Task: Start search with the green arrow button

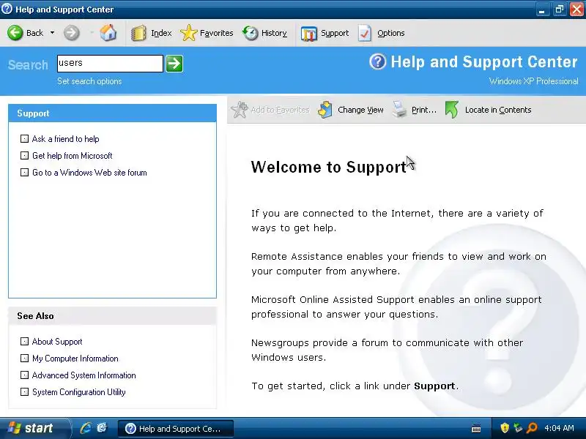Action: (174, 63)
